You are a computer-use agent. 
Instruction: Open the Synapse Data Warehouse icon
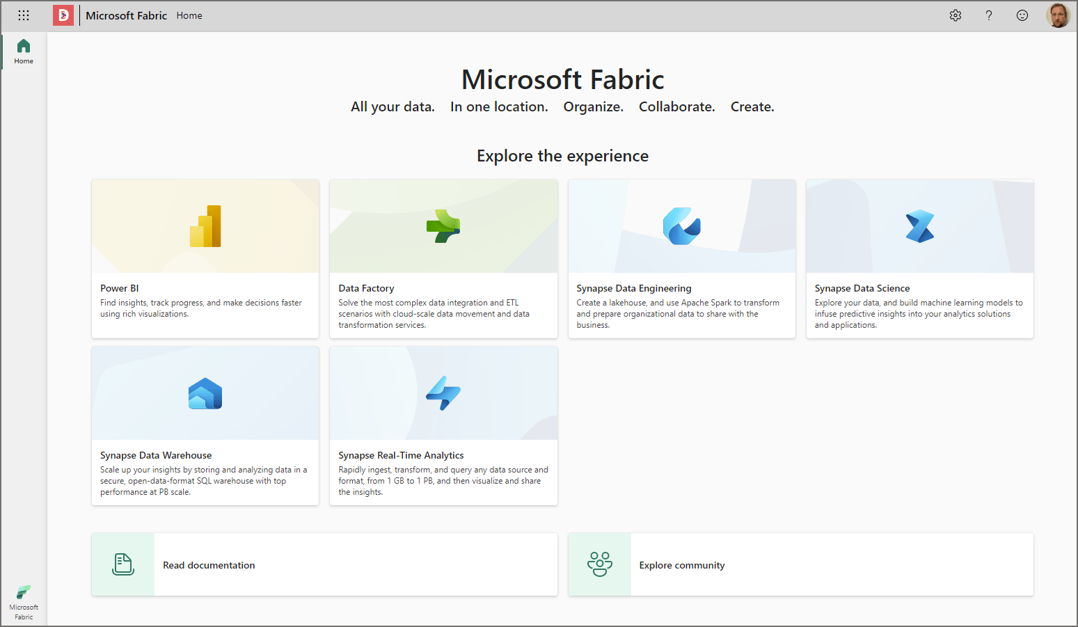(x=205, y=392)
